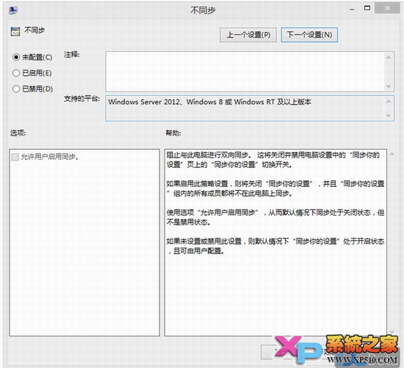Click the Windows Server 2012 platform text
The height and width of the screenshot is (368, 404).
[209, 102]
